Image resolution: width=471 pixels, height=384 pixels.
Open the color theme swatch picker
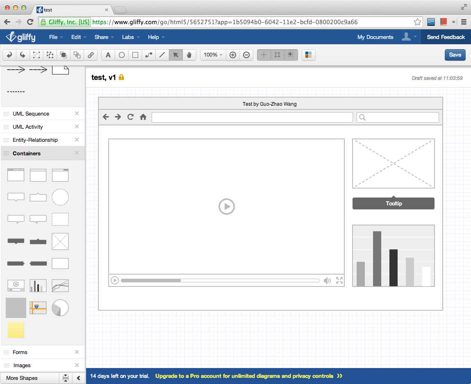pyautogui.click(x=309, y=55)
